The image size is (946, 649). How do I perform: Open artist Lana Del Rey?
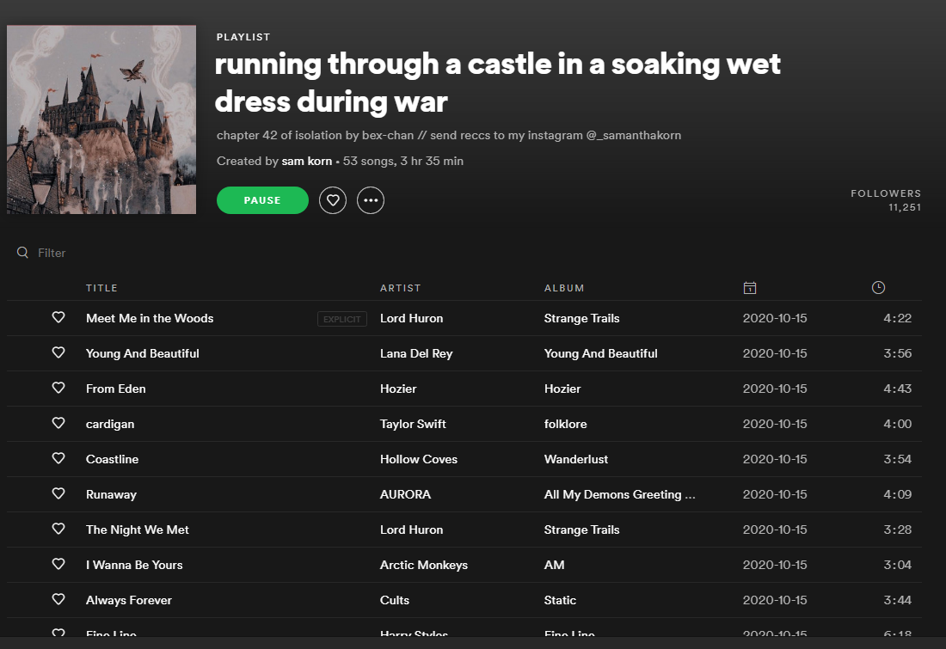416,353
